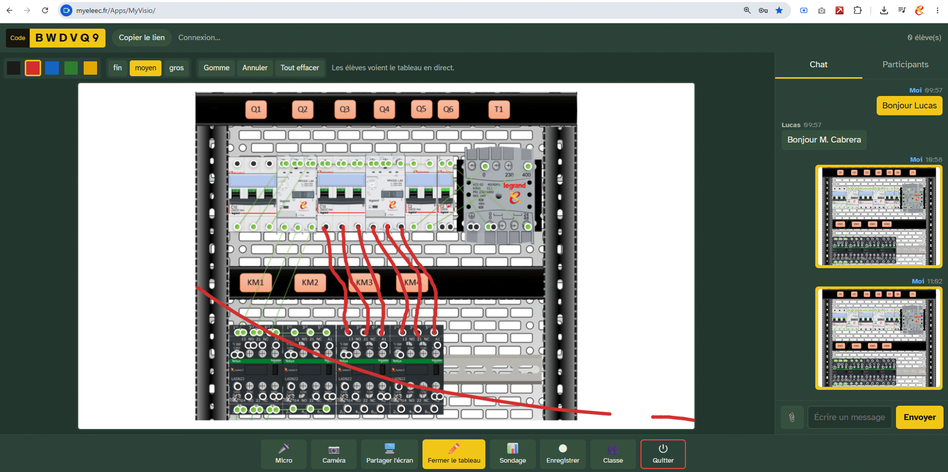Toggle the Micro button
This screenshot has width=948, height=472.
pyautogui.click(x=284, y=454)
